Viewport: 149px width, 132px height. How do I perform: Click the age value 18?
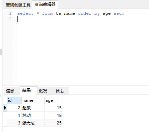54,115
